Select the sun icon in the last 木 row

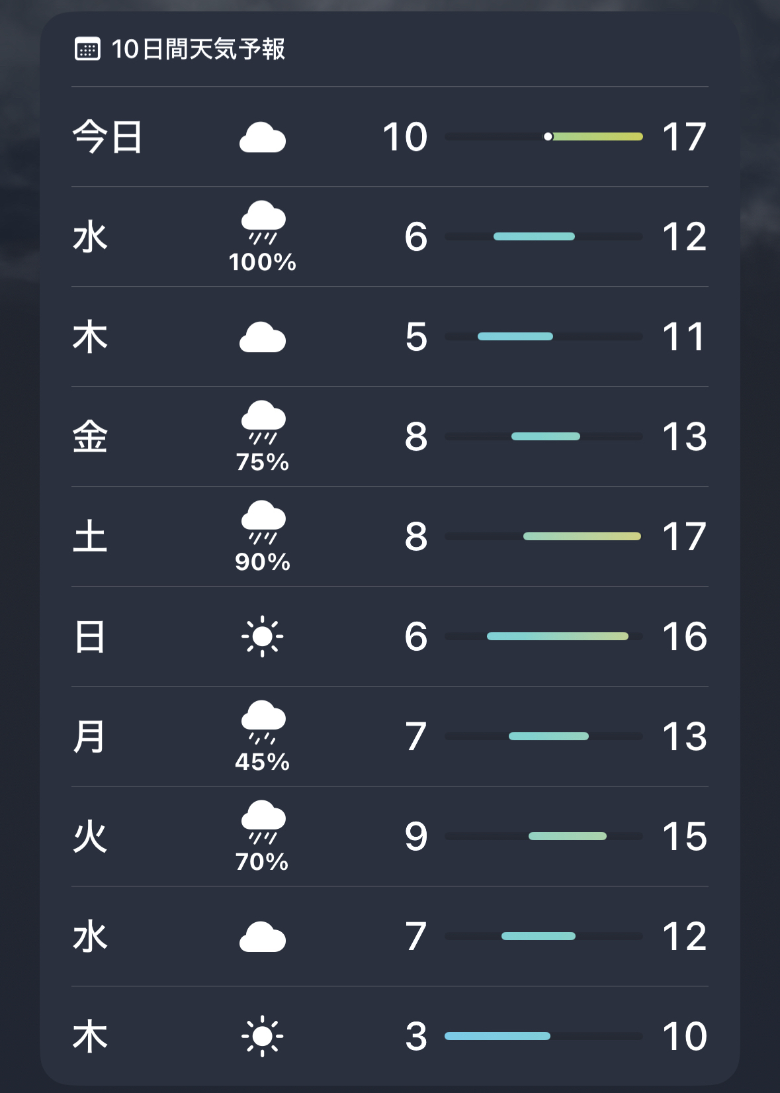point(263,1036)
